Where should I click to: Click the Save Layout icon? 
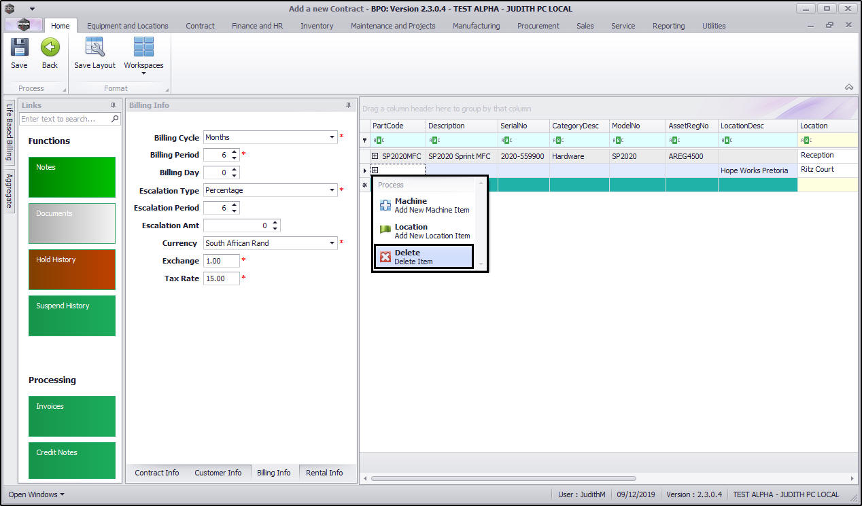94,48
